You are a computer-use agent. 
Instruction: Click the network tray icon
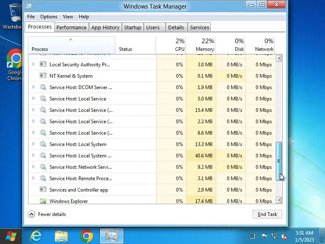point(274,236)
